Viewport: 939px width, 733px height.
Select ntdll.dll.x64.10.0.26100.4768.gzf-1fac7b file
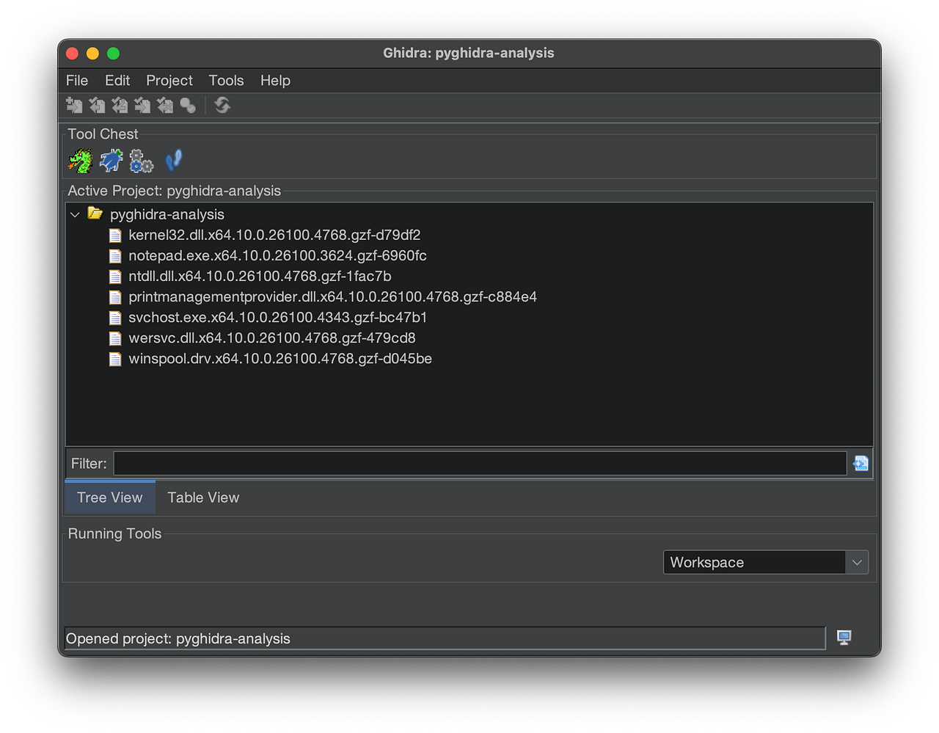(260, 277)
